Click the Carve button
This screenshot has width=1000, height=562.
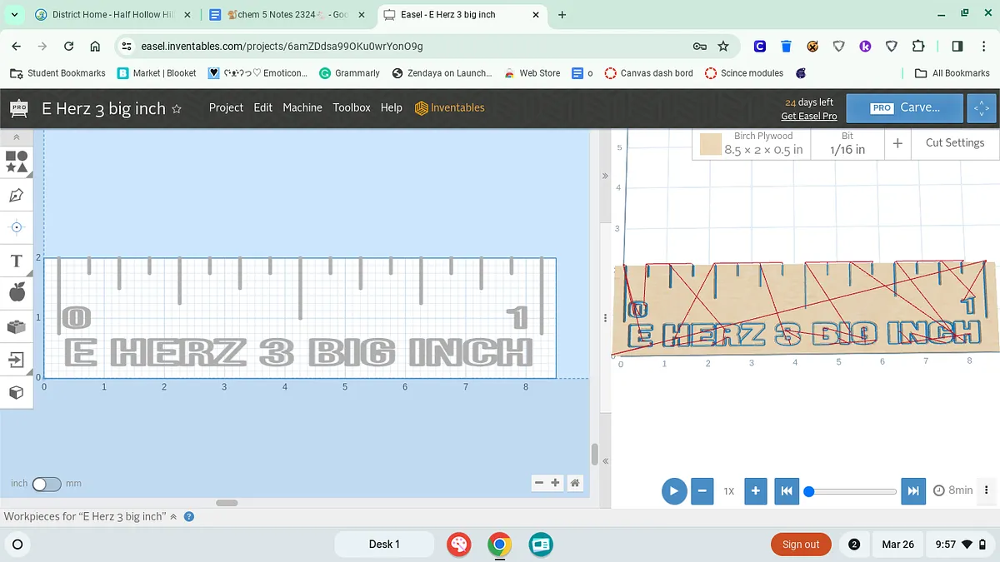coord(905,107)
